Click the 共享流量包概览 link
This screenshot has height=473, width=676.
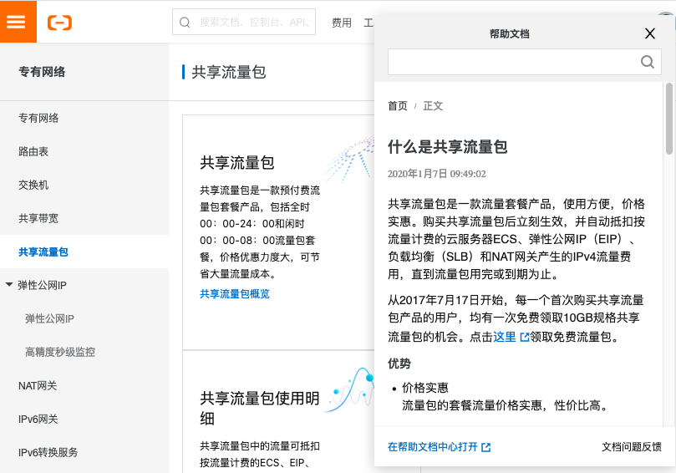tap(235, 294)
